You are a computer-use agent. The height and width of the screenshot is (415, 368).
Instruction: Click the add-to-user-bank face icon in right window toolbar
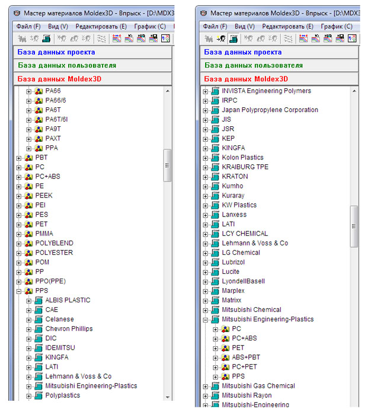tap(220, 39)
